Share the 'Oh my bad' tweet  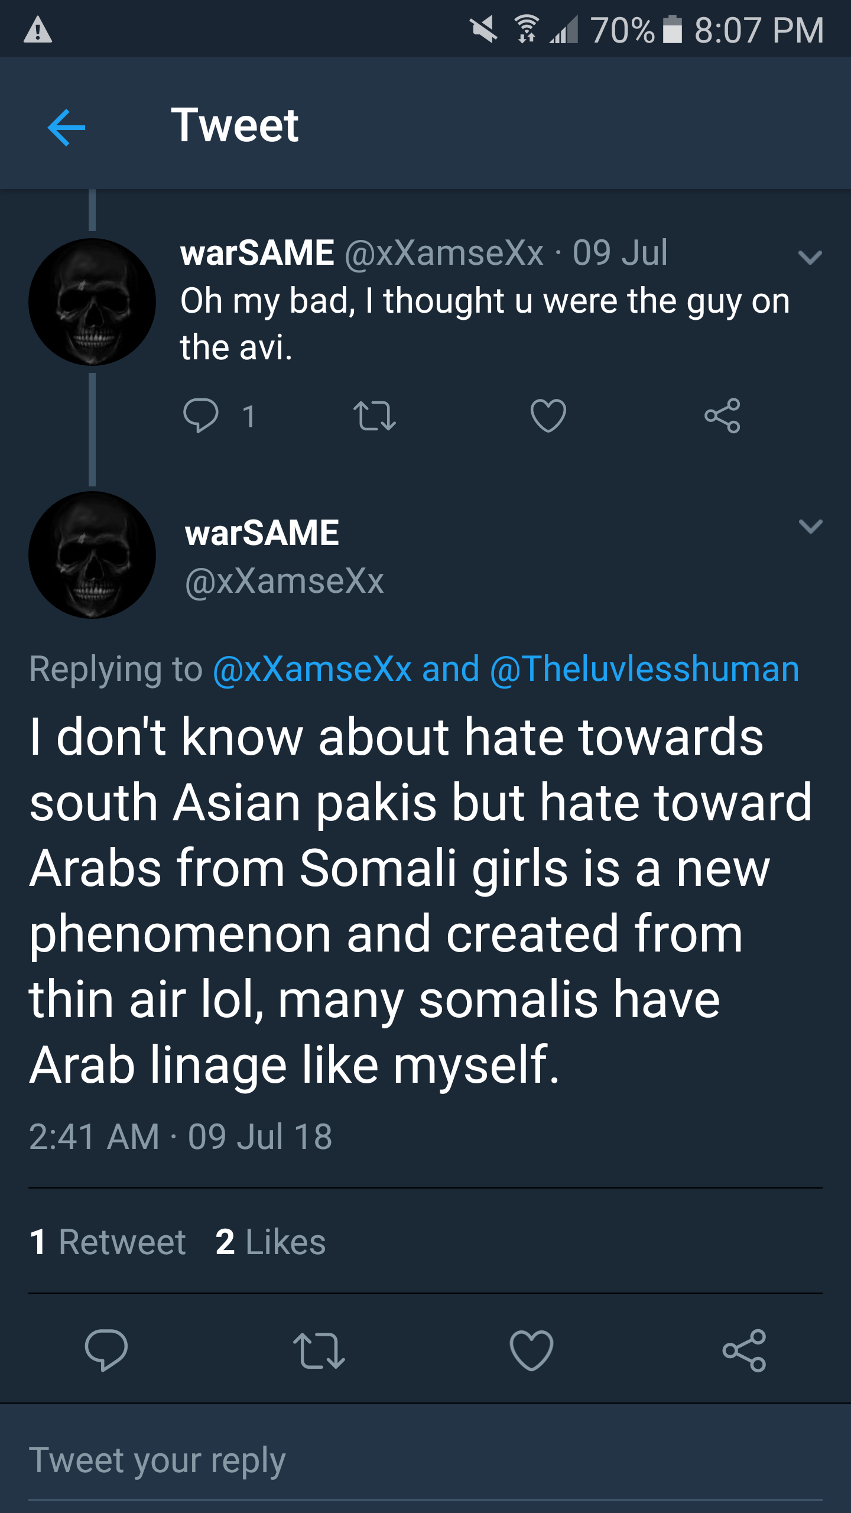(722, 415)
